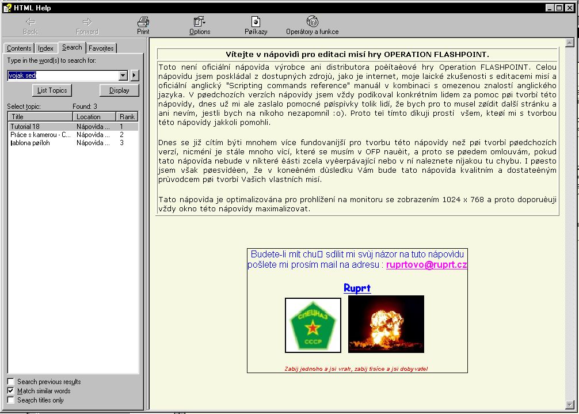Click the Display button

tap(119, 90)
